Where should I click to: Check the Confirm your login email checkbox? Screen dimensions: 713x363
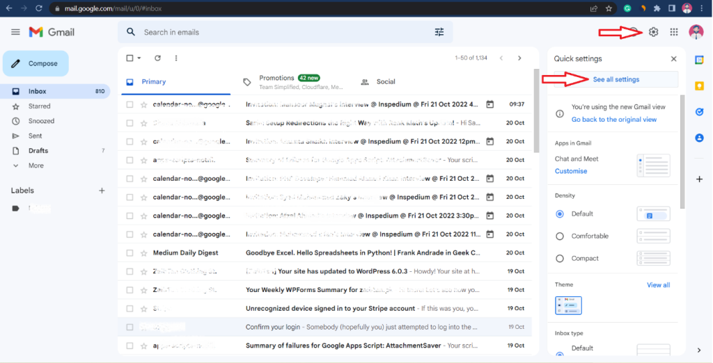pos(130,327)
